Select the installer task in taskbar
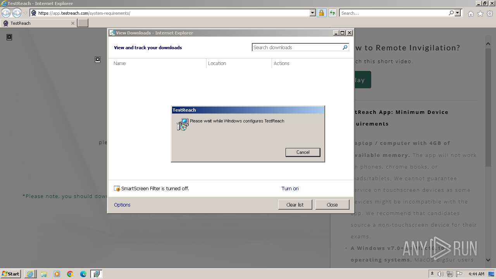This screenshot has height=279, width=496. (x=96, y=274)
